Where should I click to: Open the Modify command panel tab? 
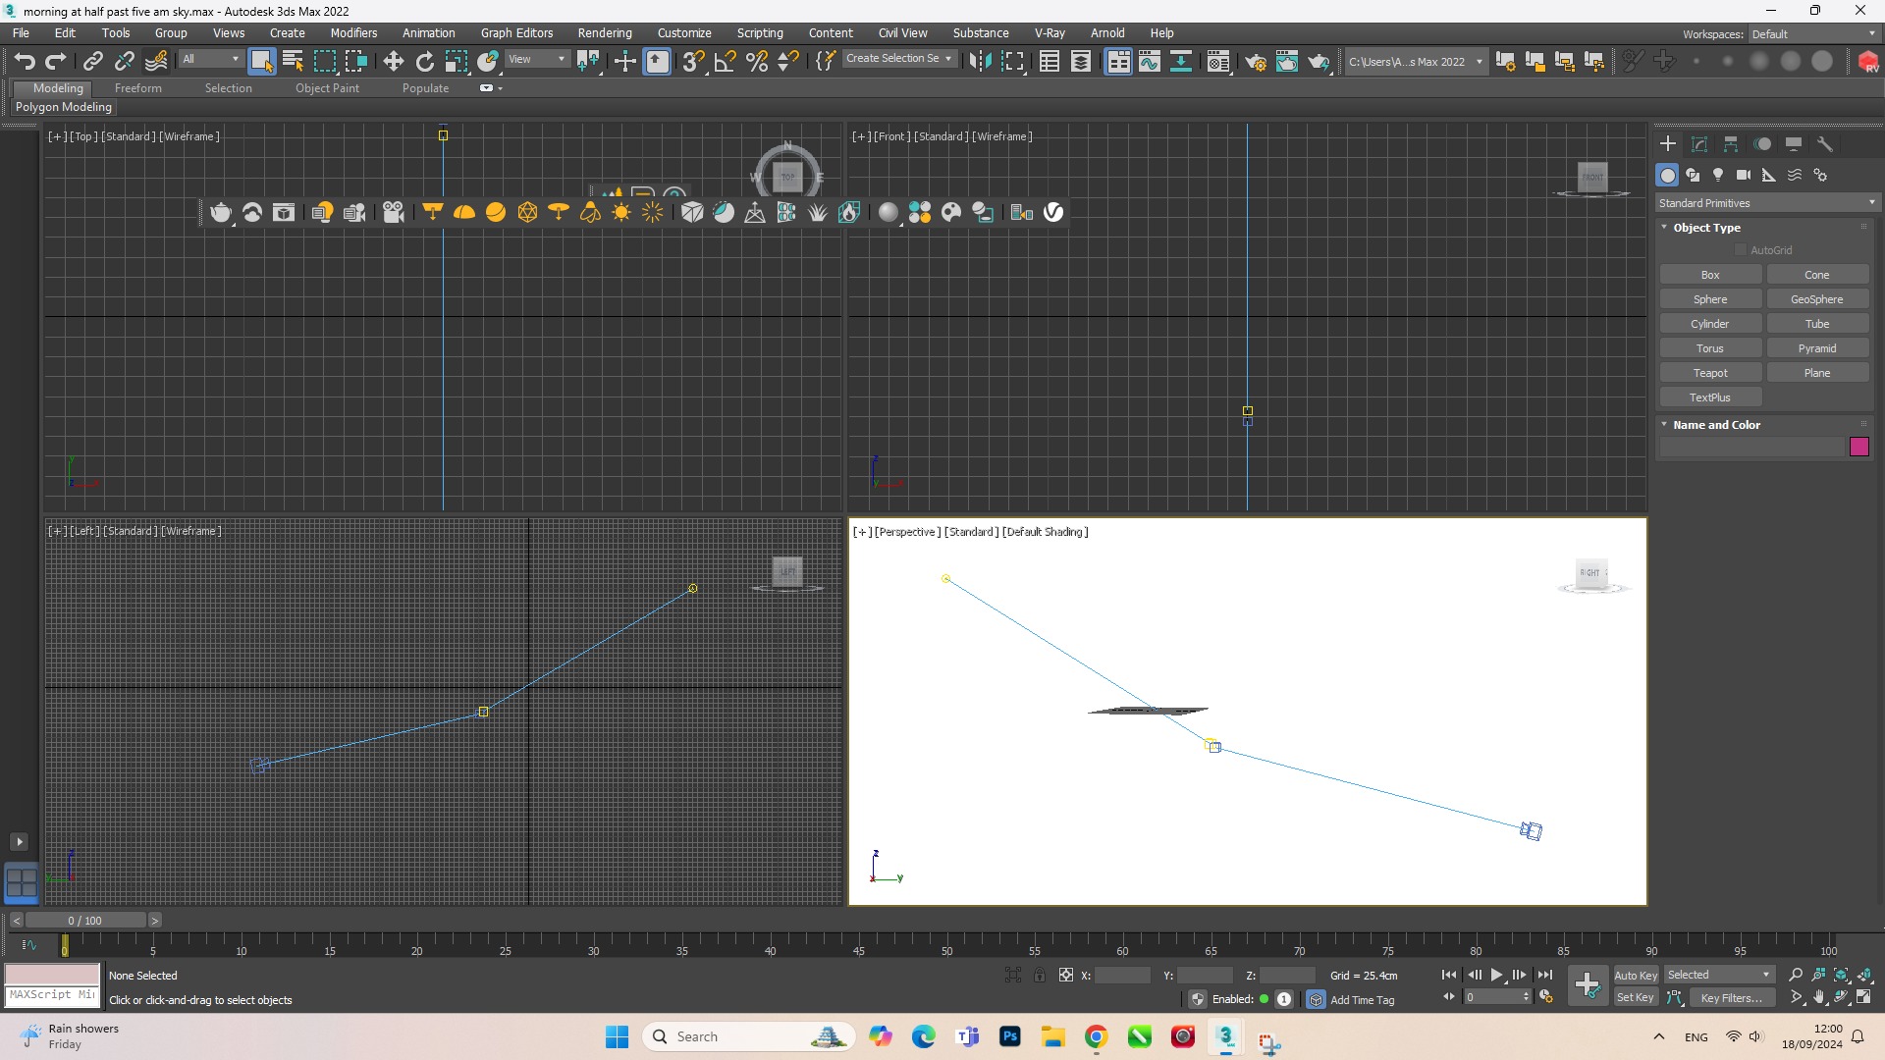point(1699,143)
